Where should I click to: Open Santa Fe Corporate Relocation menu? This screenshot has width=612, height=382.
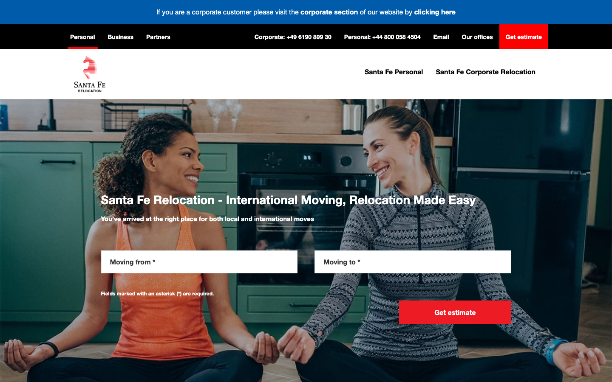485,72
